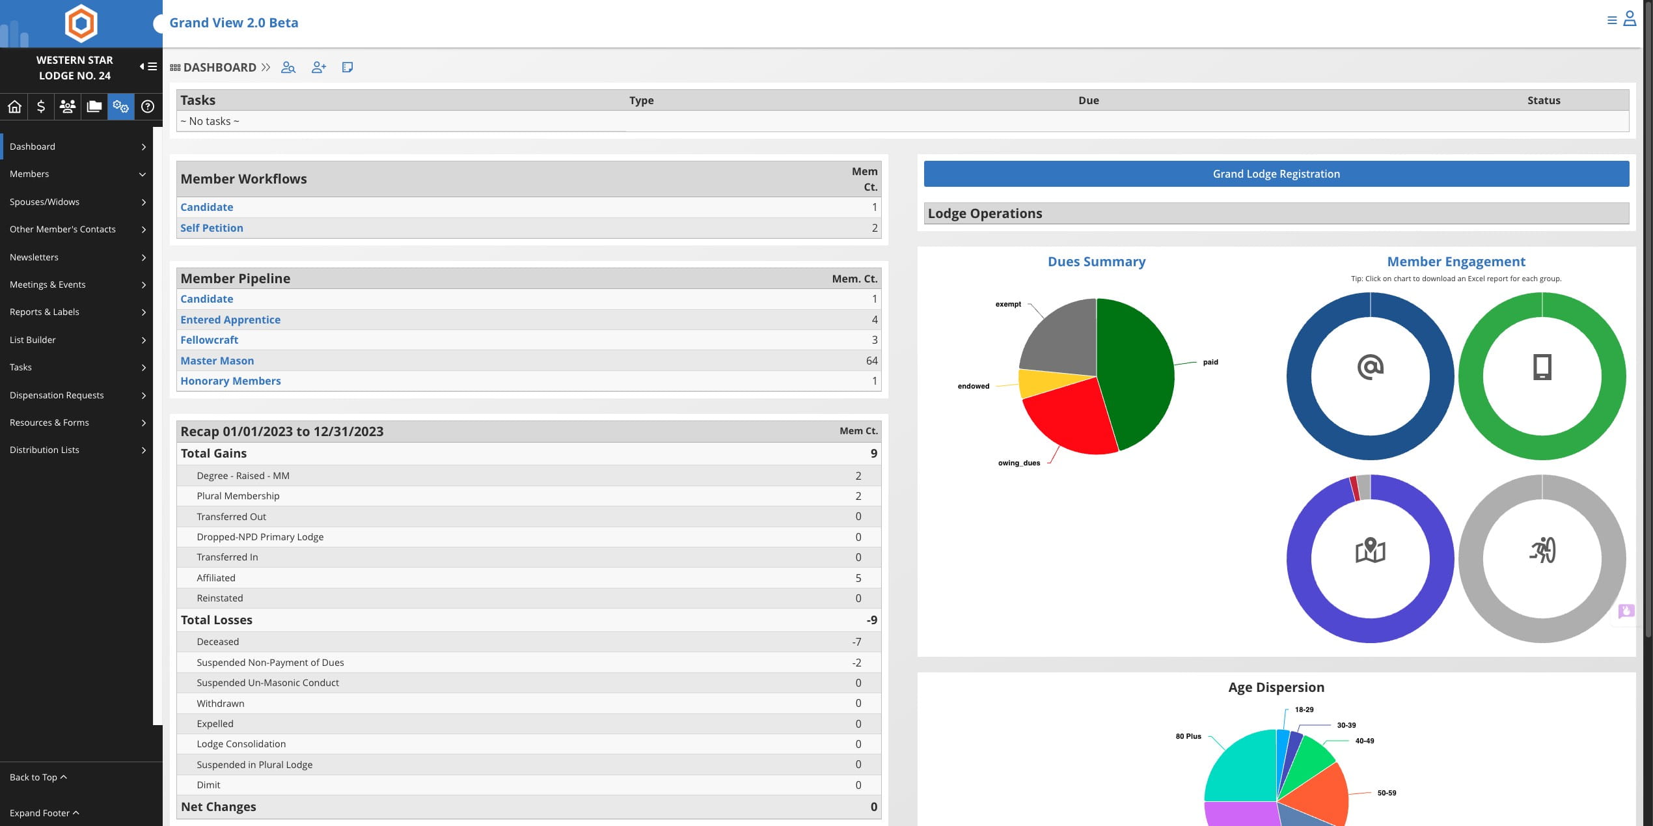The image size is (1653, 826).
Task: Collapse the sidebar with the toggle icon
Action: click(148, 66)
